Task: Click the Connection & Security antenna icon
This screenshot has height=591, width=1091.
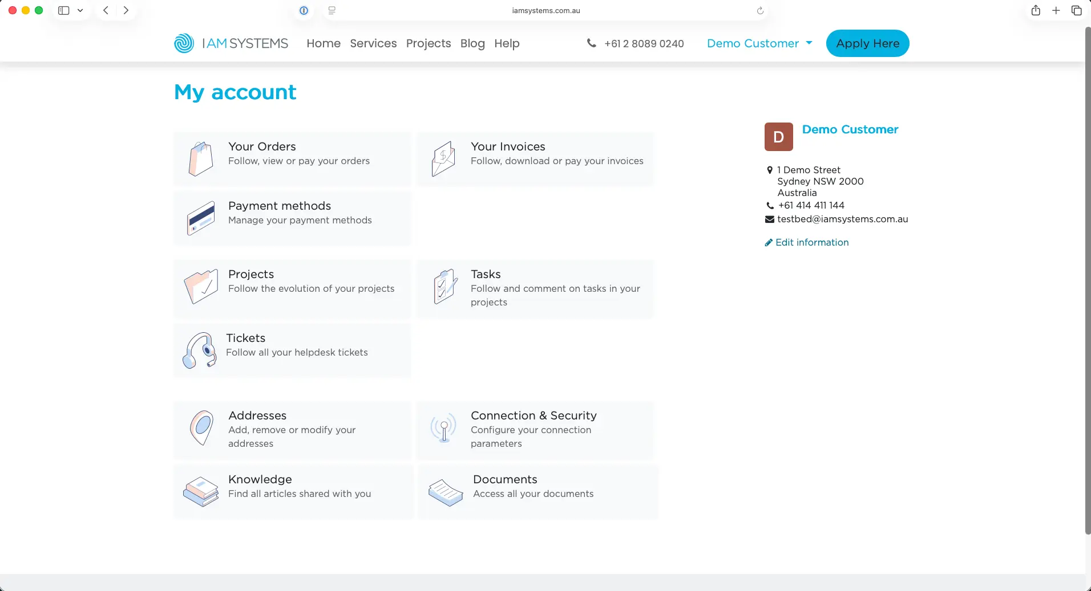Action: pyautogui.click(x=443, y=428)
